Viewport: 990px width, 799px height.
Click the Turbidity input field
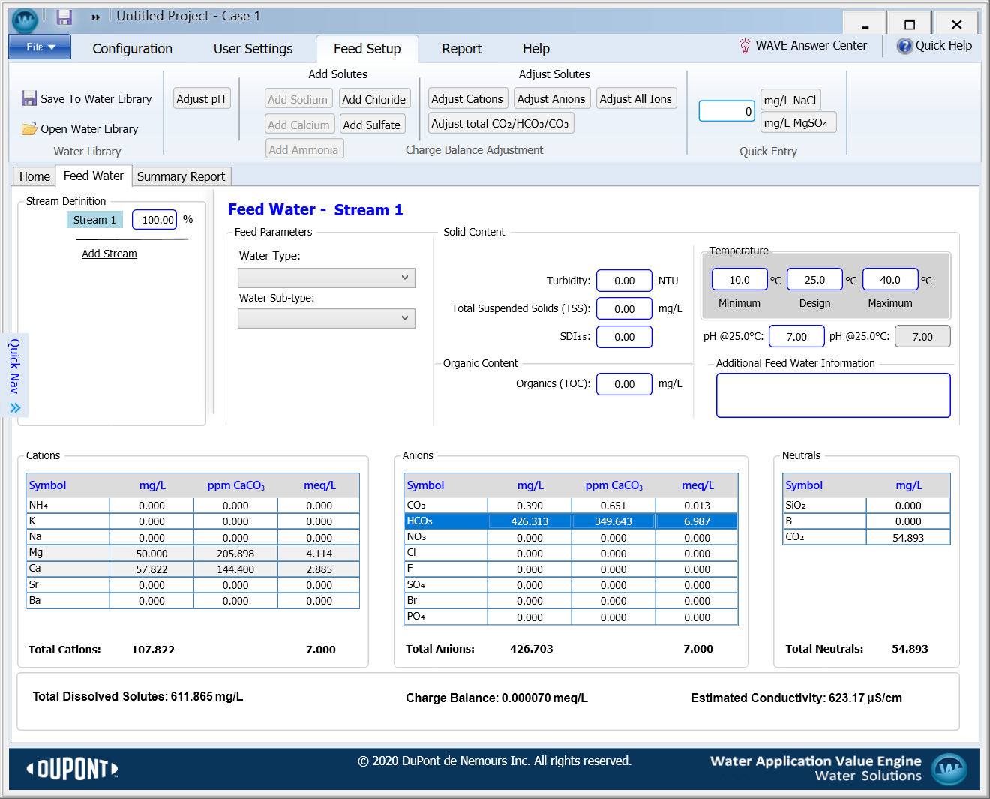[624, 281]
